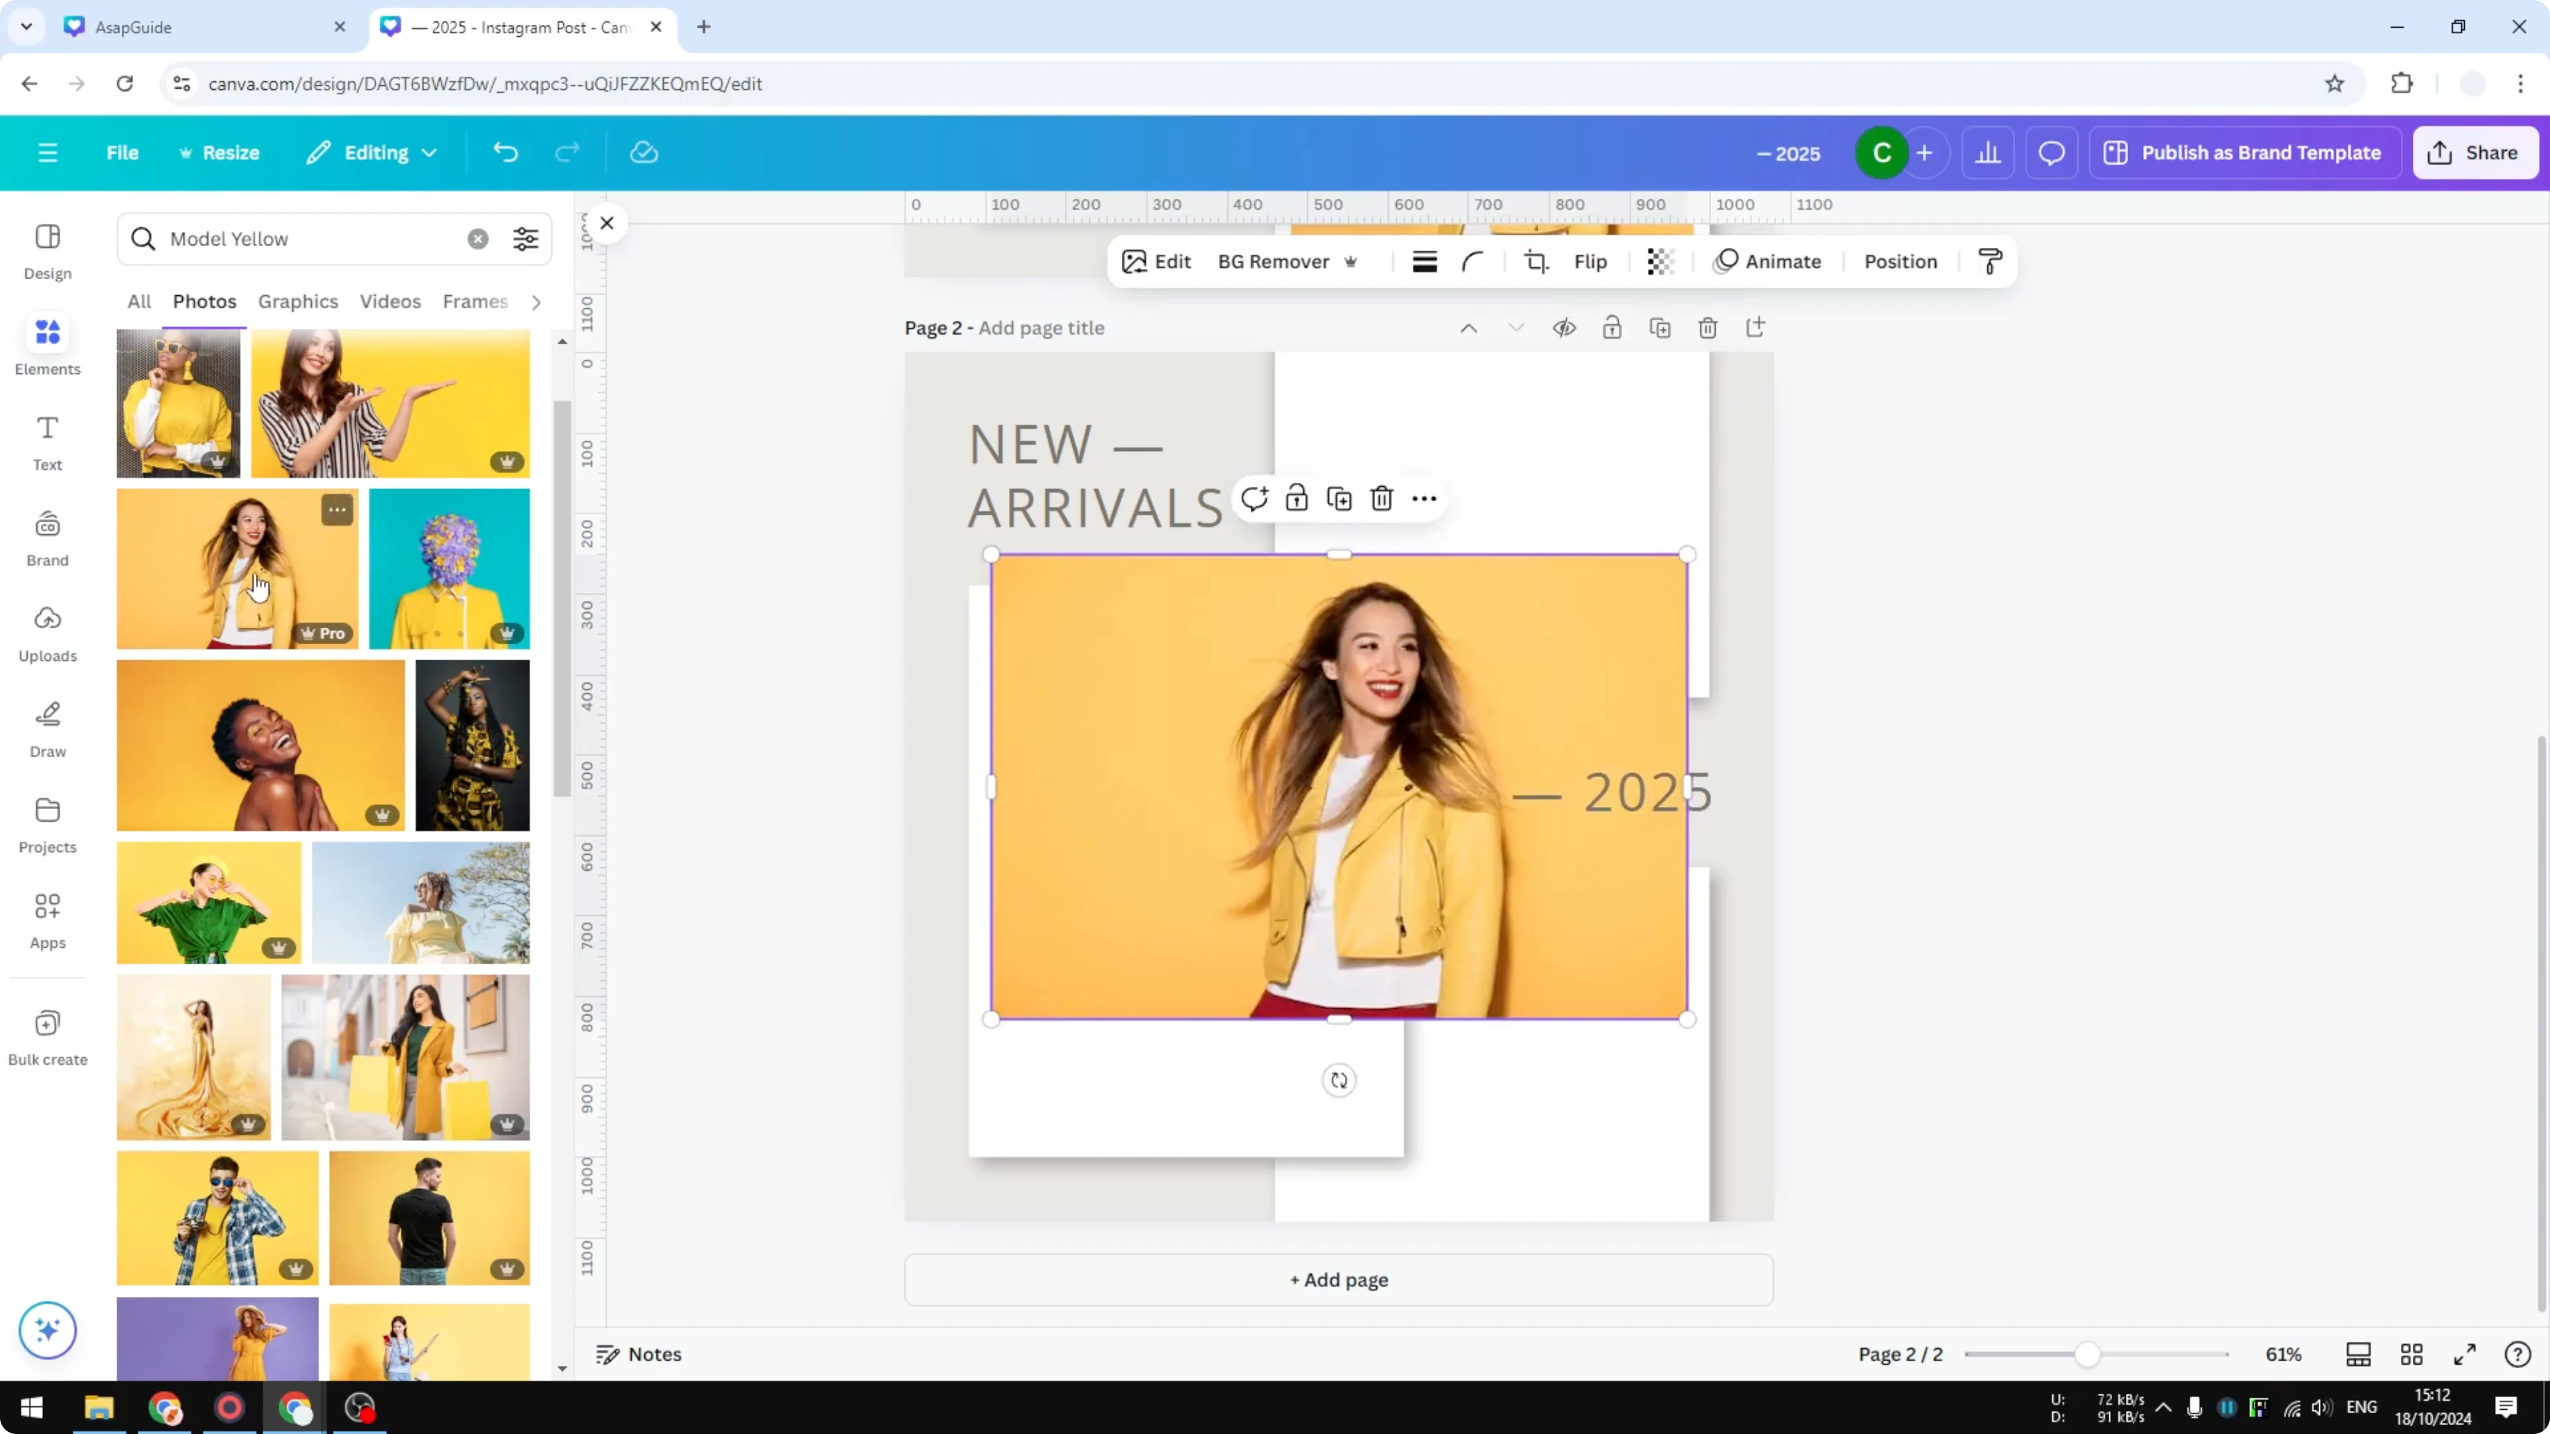
Task: Duplicate the selected element via copy icon
Action: click(1338, 498)
